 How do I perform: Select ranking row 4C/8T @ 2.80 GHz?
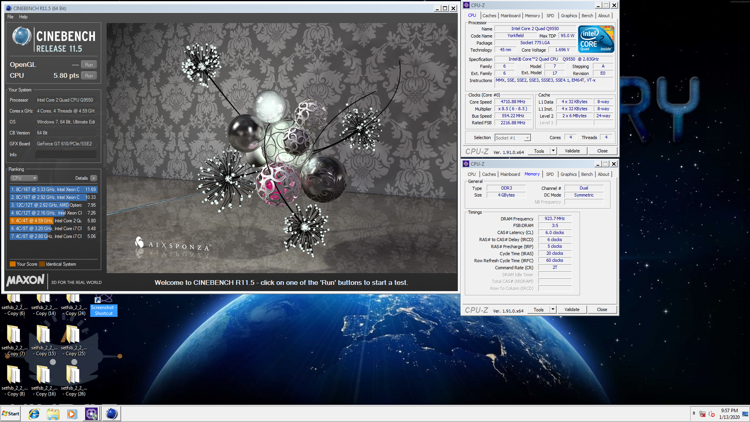tap(54, 236)
